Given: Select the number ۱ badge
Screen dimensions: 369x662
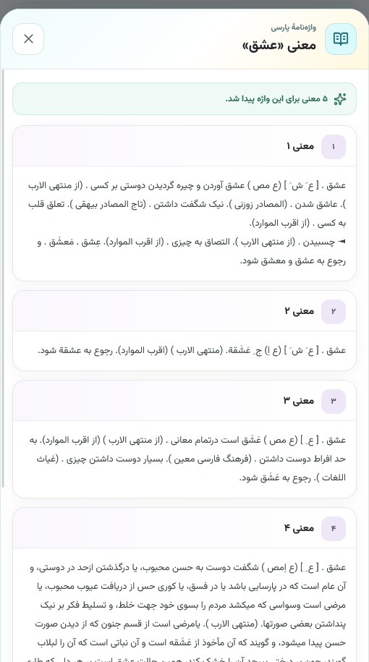Looking at the screenshot, I should point(334,147).
